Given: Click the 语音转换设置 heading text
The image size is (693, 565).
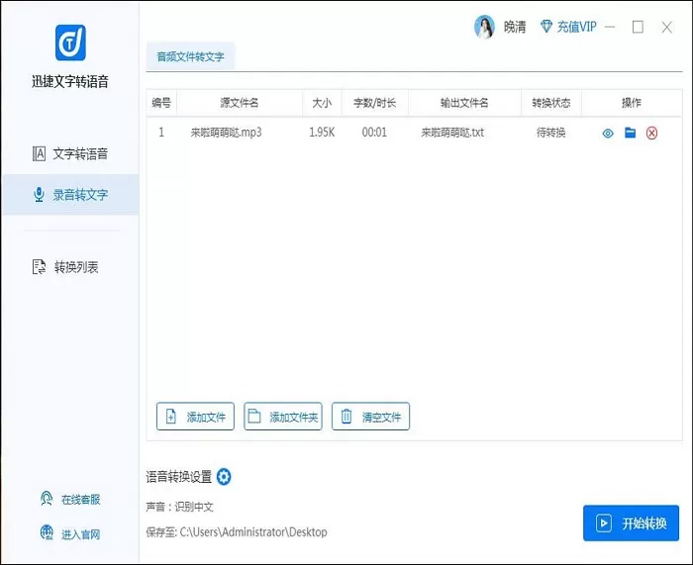Looking at the screenshot, I should (x=179, y=477).
